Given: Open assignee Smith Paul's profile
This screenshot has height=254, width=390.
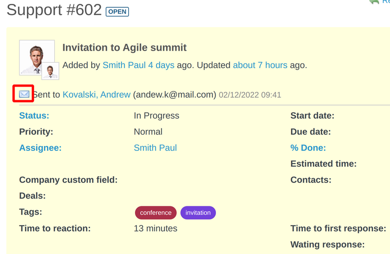Looking at the screenshot, I should tap(155, 148).
